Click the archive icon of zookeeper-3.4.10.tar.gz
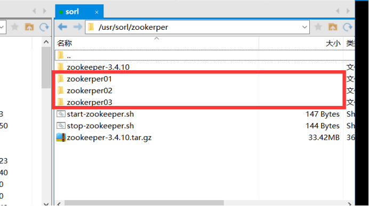This screenshot has width=369, height=206. pos(61,137)
